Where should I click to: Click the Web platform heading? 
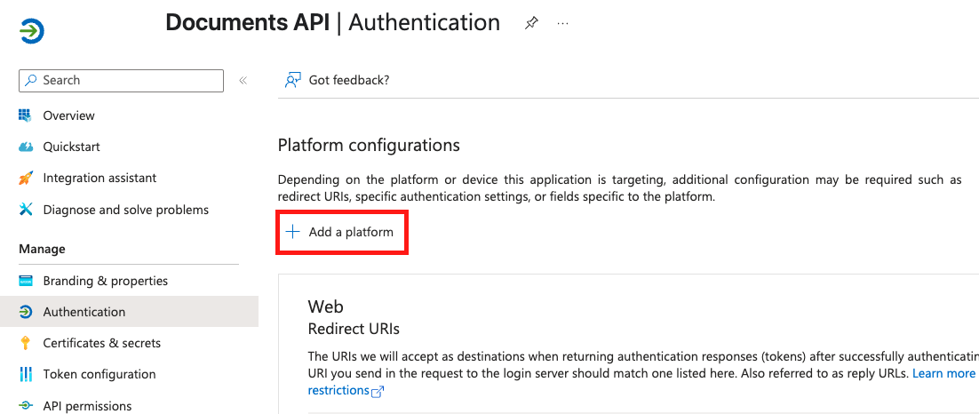click(326, 307)
